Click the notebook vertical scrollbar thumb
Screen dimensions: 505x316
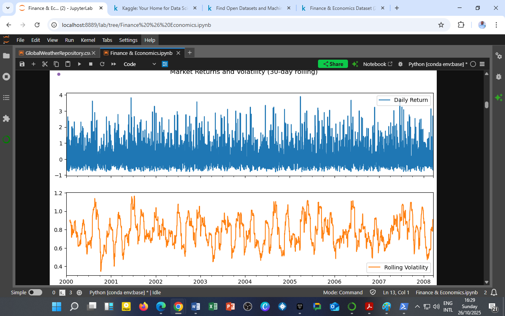(486, 105)
